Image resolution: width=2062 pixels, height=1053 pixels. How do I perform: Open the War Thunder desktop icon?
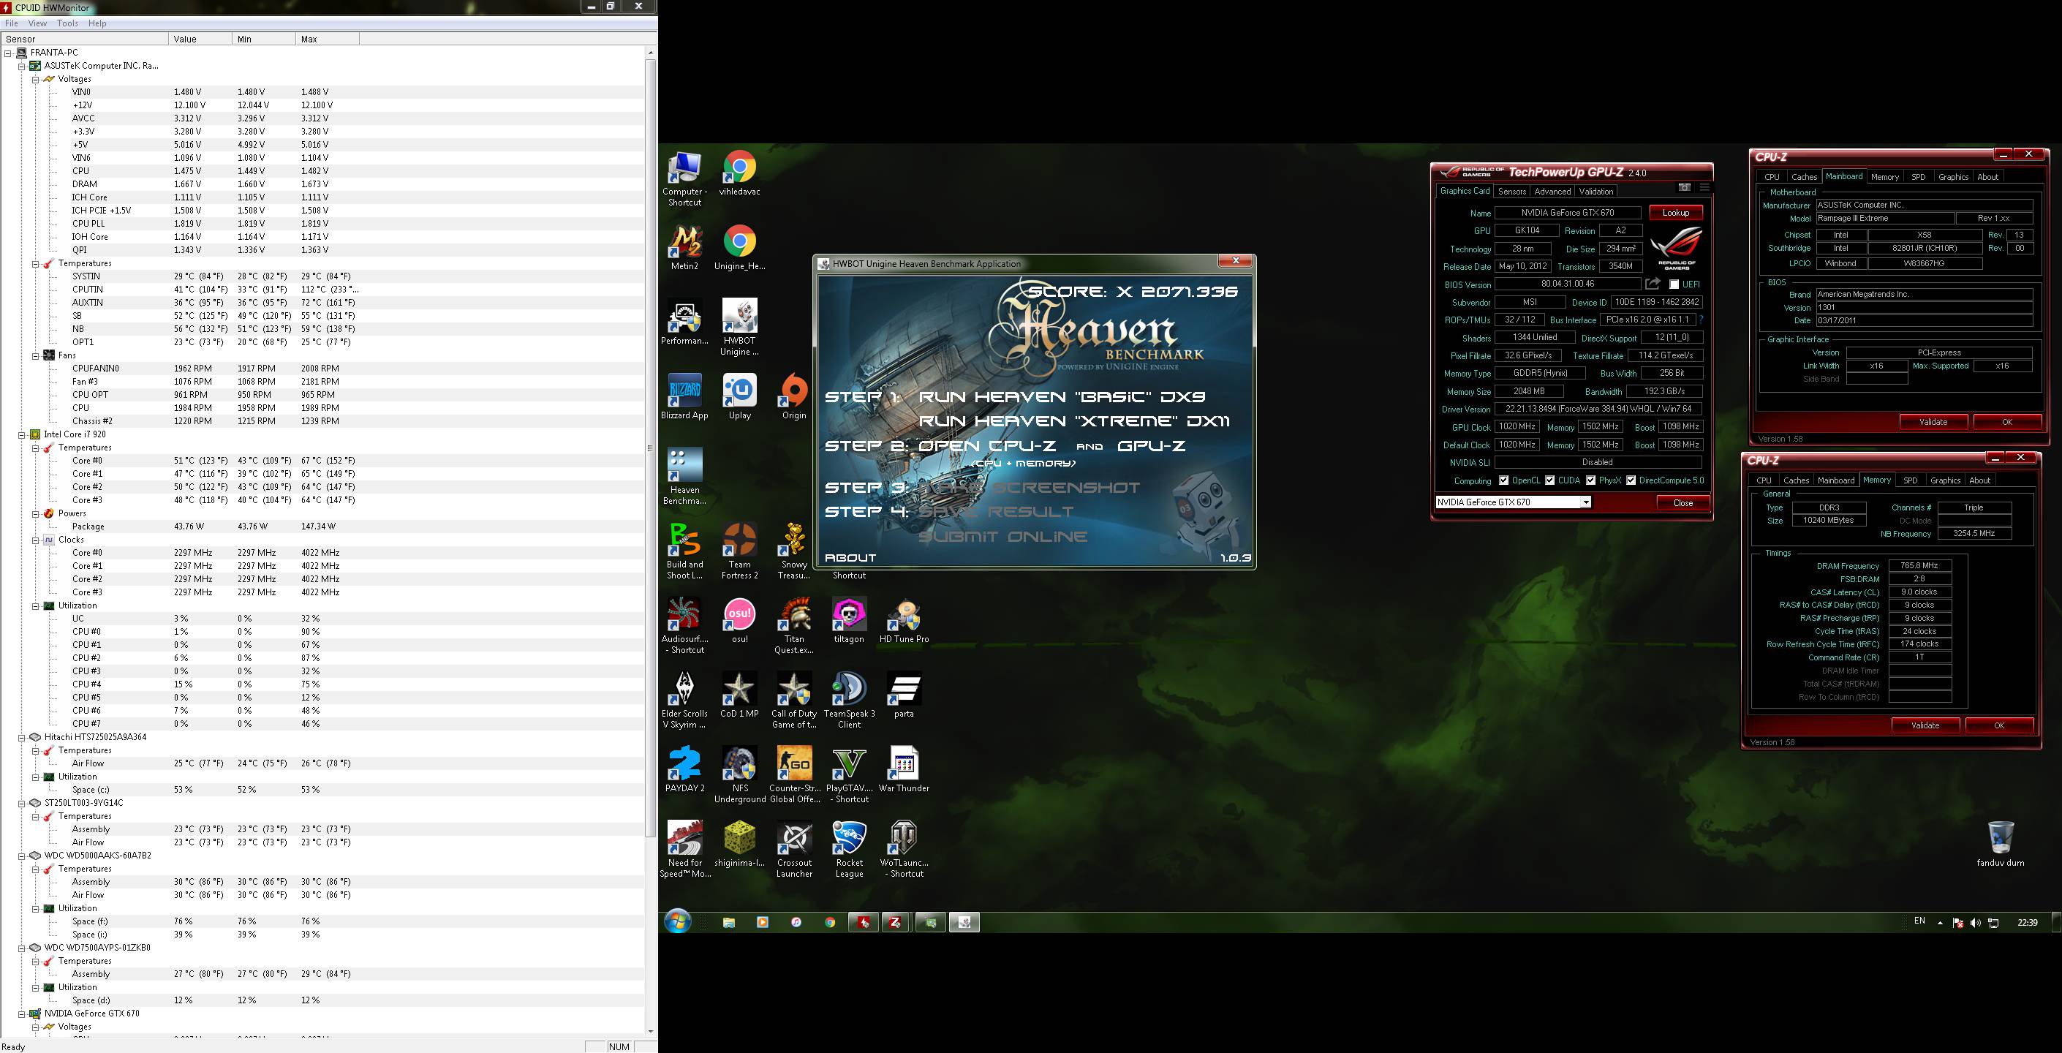(904, 769)
